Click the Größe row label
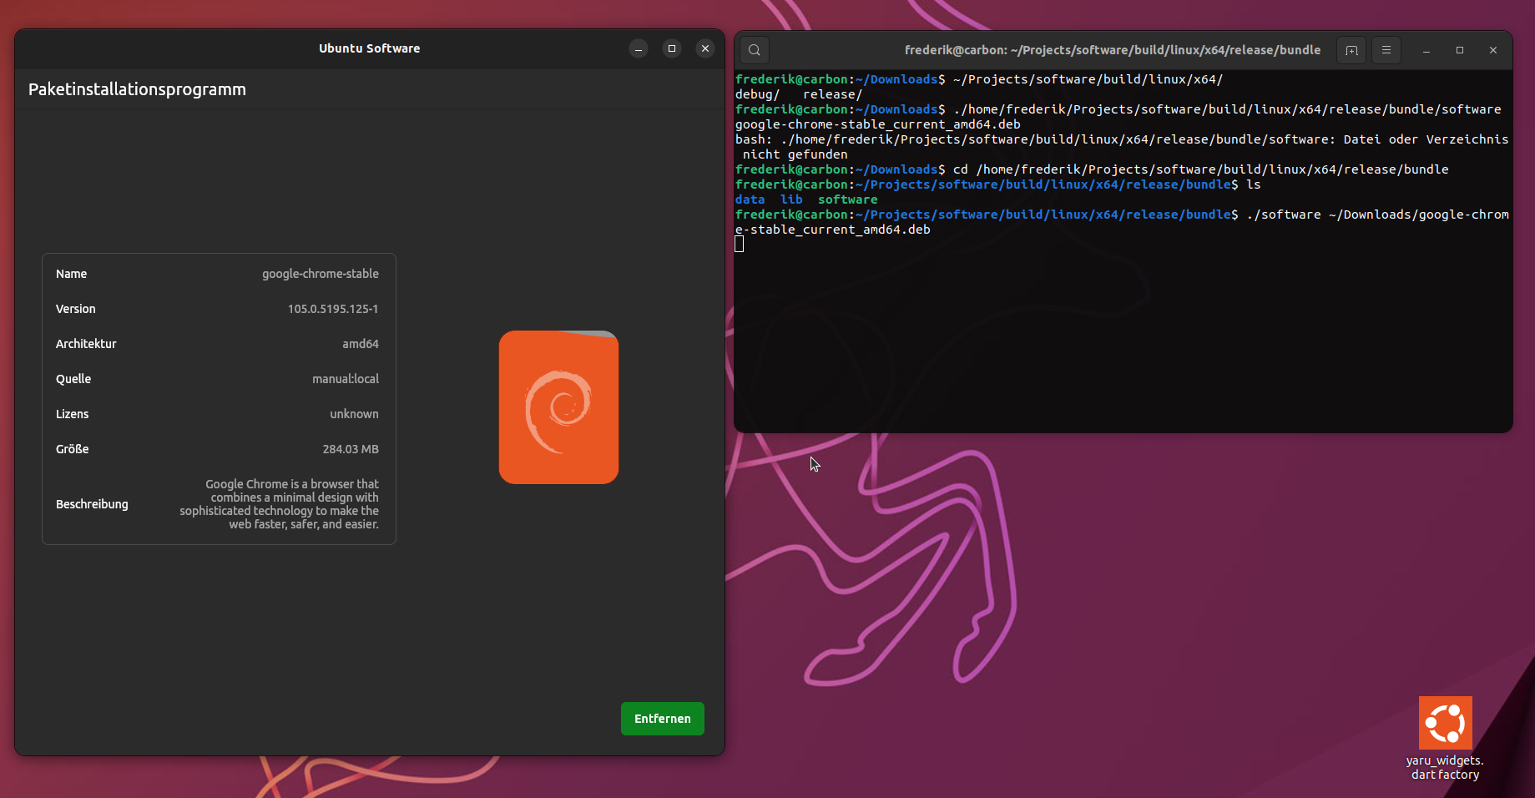This screenshot has height=798, width=1535. coord(72,449)
